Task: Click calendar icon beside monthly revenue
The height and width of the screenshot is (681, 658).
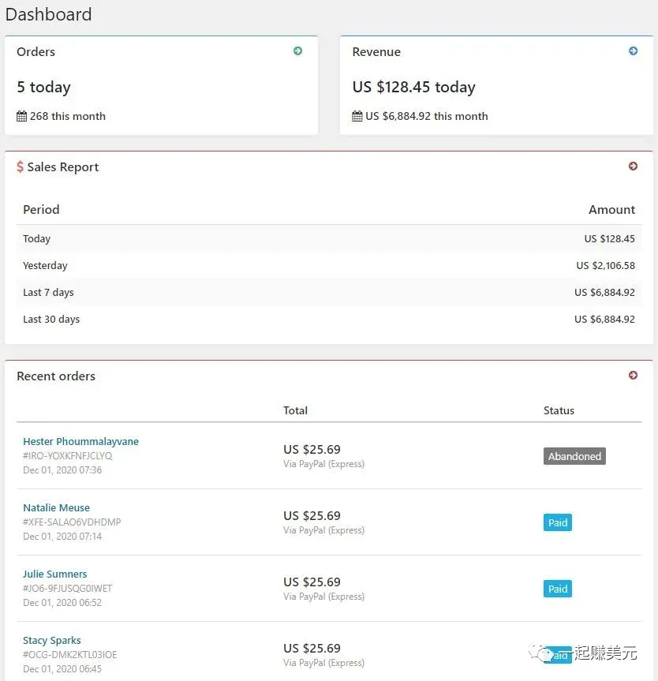Action: pyautogui.click(x=357, y=117)
